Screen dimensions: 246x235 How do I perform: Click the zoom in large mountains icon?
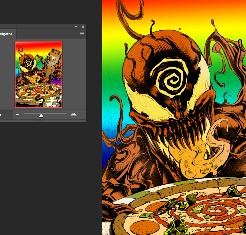pos(73,114)
